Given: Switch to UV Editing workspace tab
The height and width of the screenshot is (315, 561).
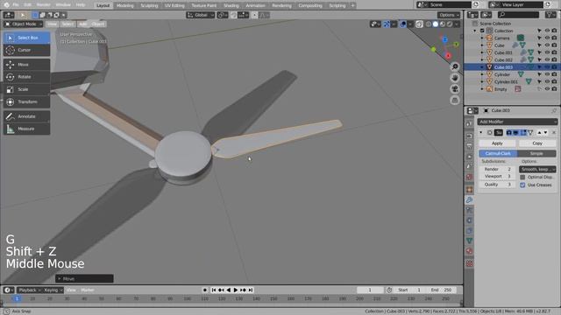Looking at the screenshot, I should coord(174,5).
